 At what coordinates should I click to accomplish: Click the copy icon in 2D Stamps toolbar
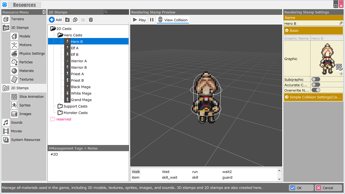[75, 20]
